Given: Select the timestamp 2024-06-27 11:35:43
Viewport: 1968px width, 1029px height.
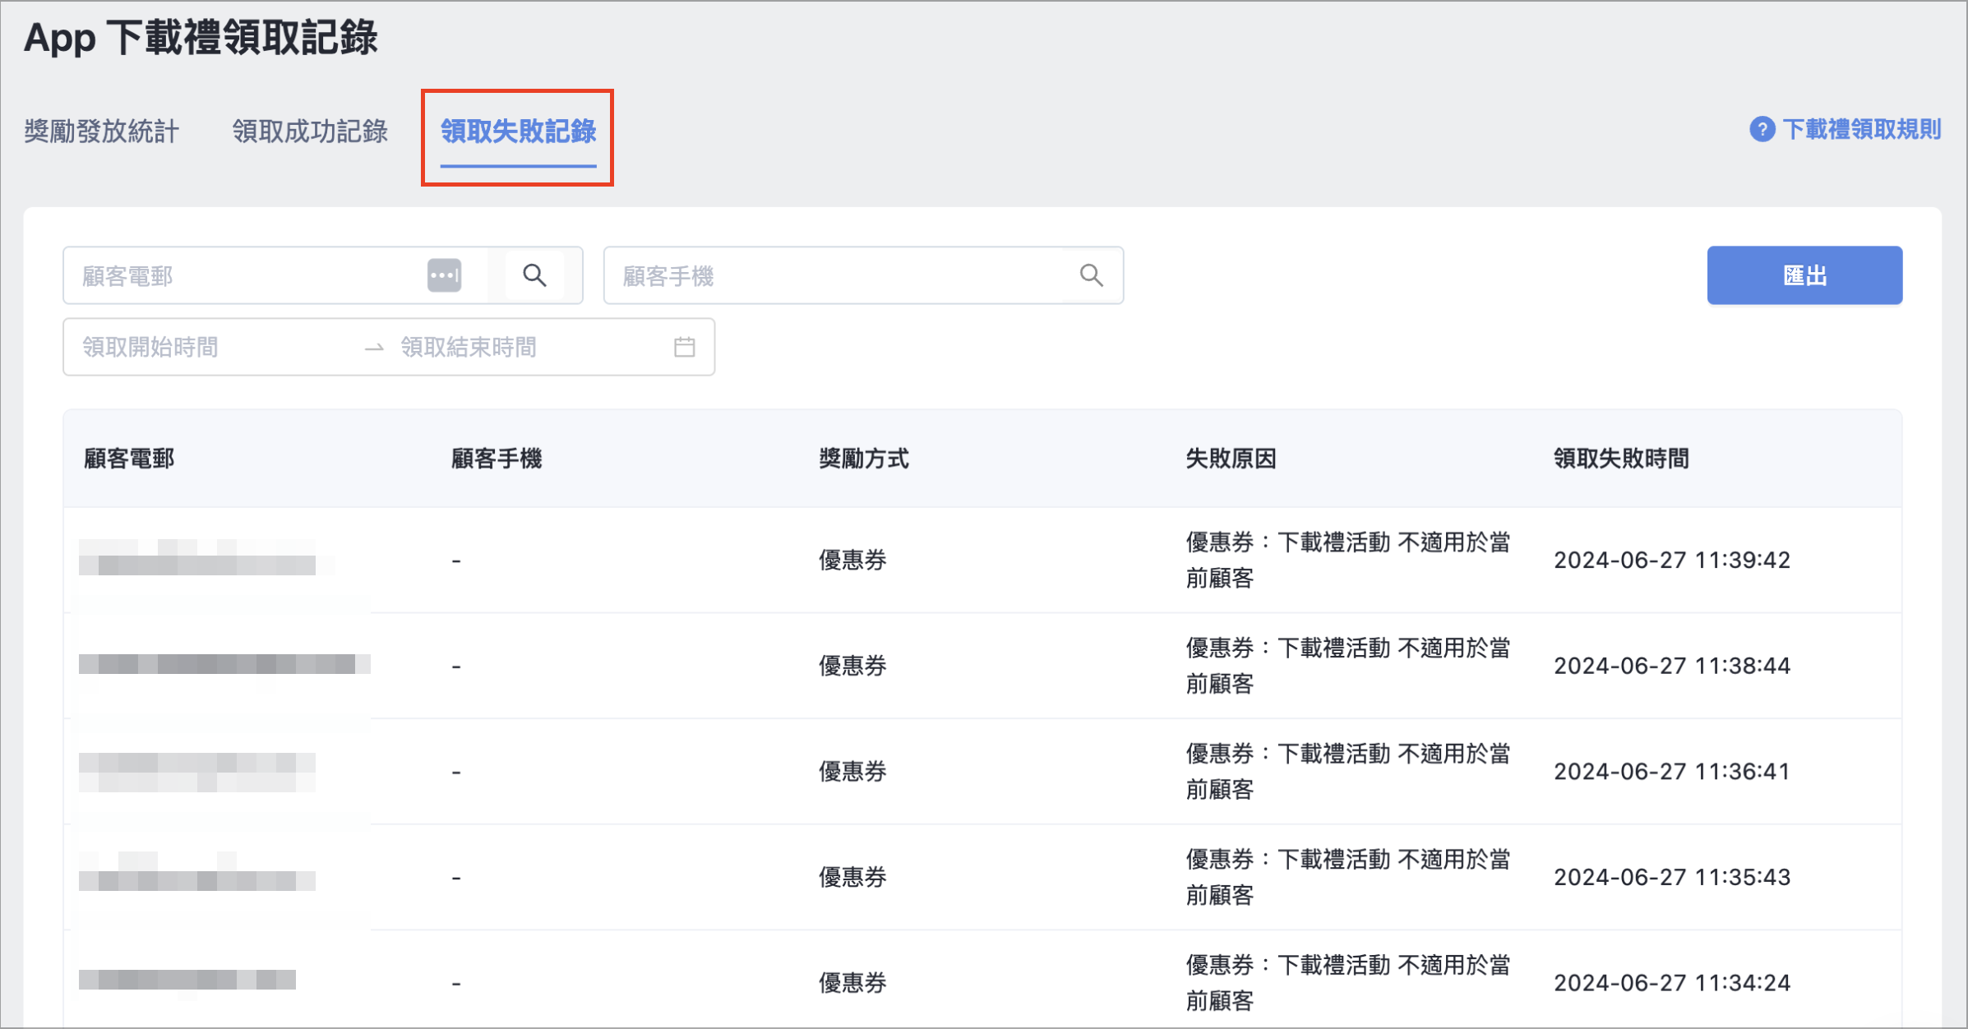Looking at the screenshot, I should [1672, 878].
